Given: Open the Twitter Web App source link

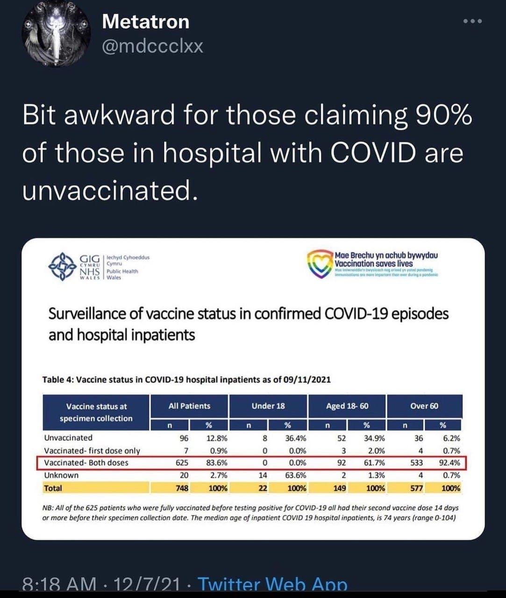Looking at the screenshot, I should [272, 584].
